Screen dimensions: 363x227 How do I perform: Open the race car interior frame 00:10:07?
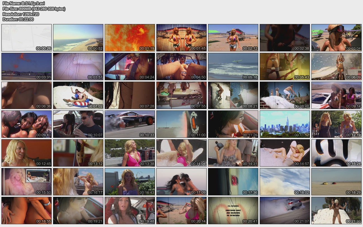point(78,124)
